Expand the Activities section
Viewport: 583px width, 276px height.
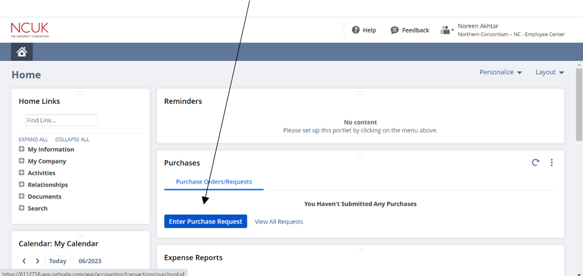[x=22, y=173]
